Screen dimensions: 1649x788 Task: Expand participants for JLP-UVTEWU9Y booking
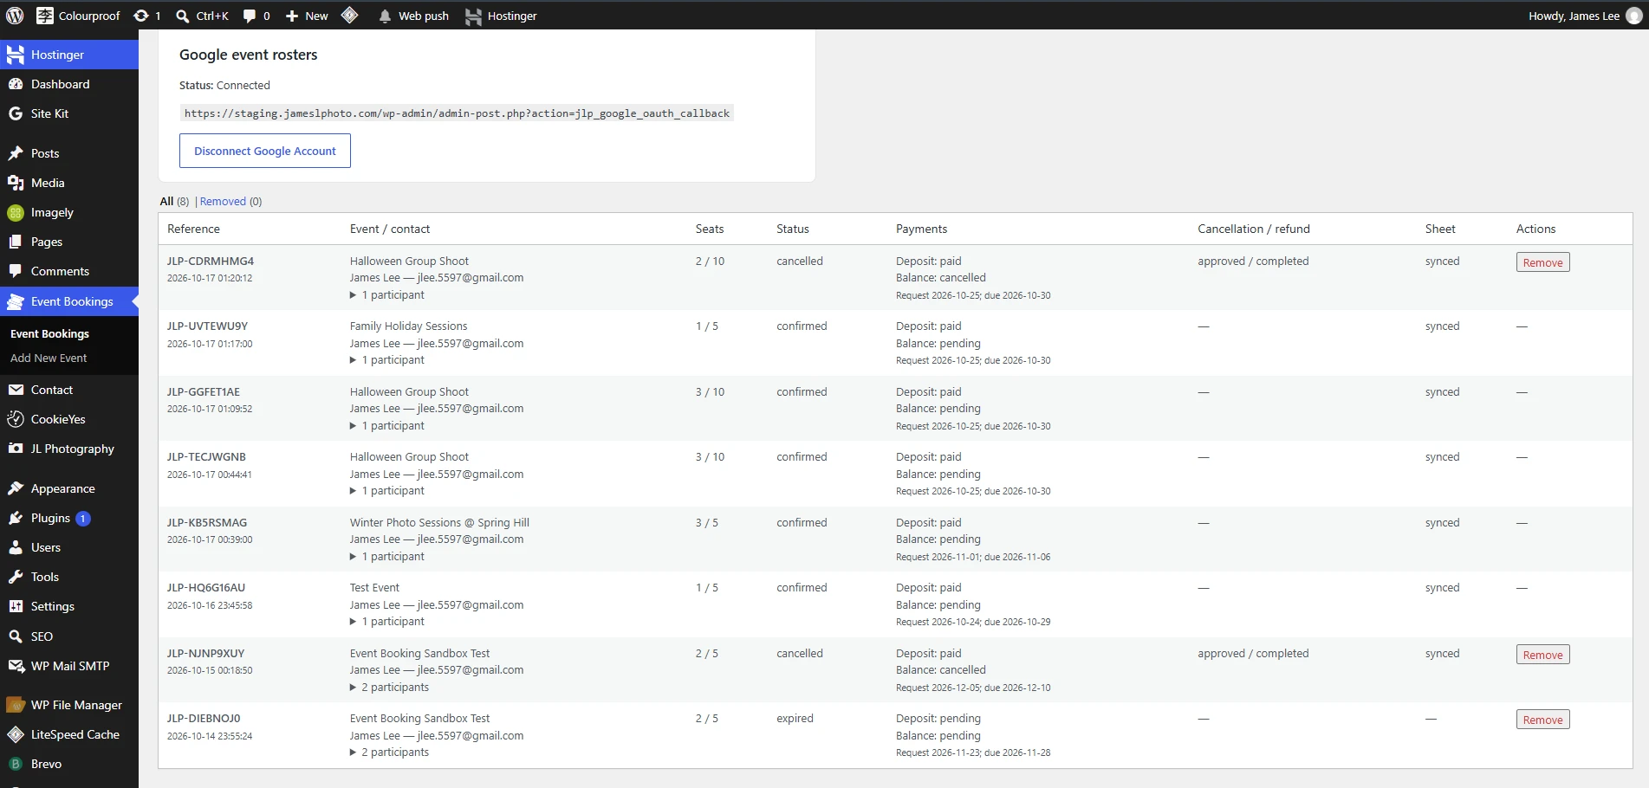[387, 360]
